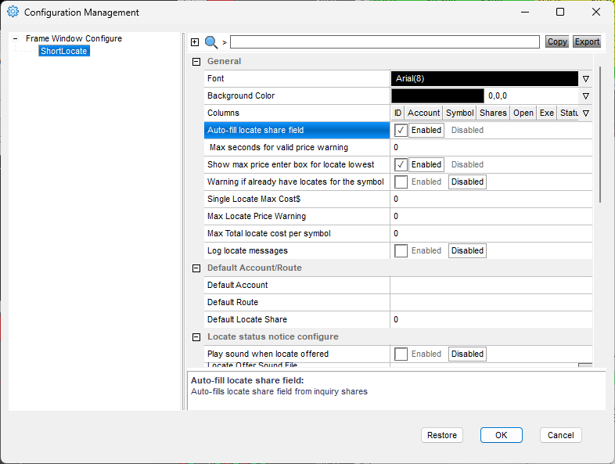This screenshot has height=464, width=615.
Task: Collapse the Default Account/Route section
Action: pos(196,268)
